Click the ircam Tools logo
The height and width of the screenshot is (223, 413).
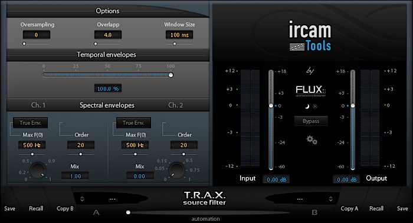coord(310,36)
